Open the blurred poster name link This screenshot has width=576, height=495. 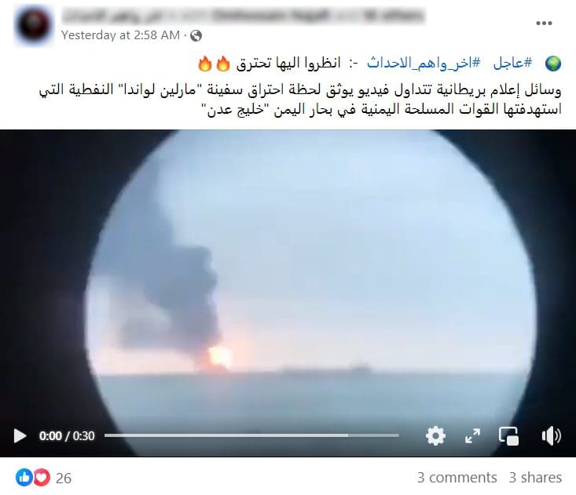pos(244,16)
